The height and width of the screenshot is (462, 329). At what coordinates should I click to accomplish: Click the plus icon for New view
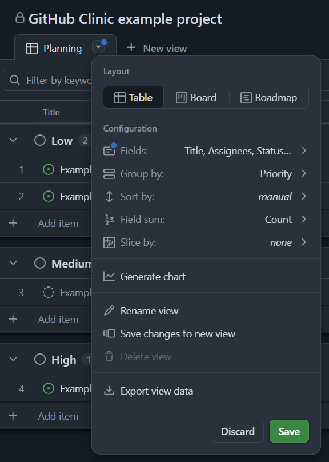click(x=131, y=47)
